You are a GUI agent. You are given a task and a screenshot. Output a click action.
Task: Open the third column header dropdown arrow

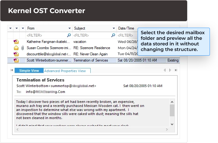tap(23, 28)
